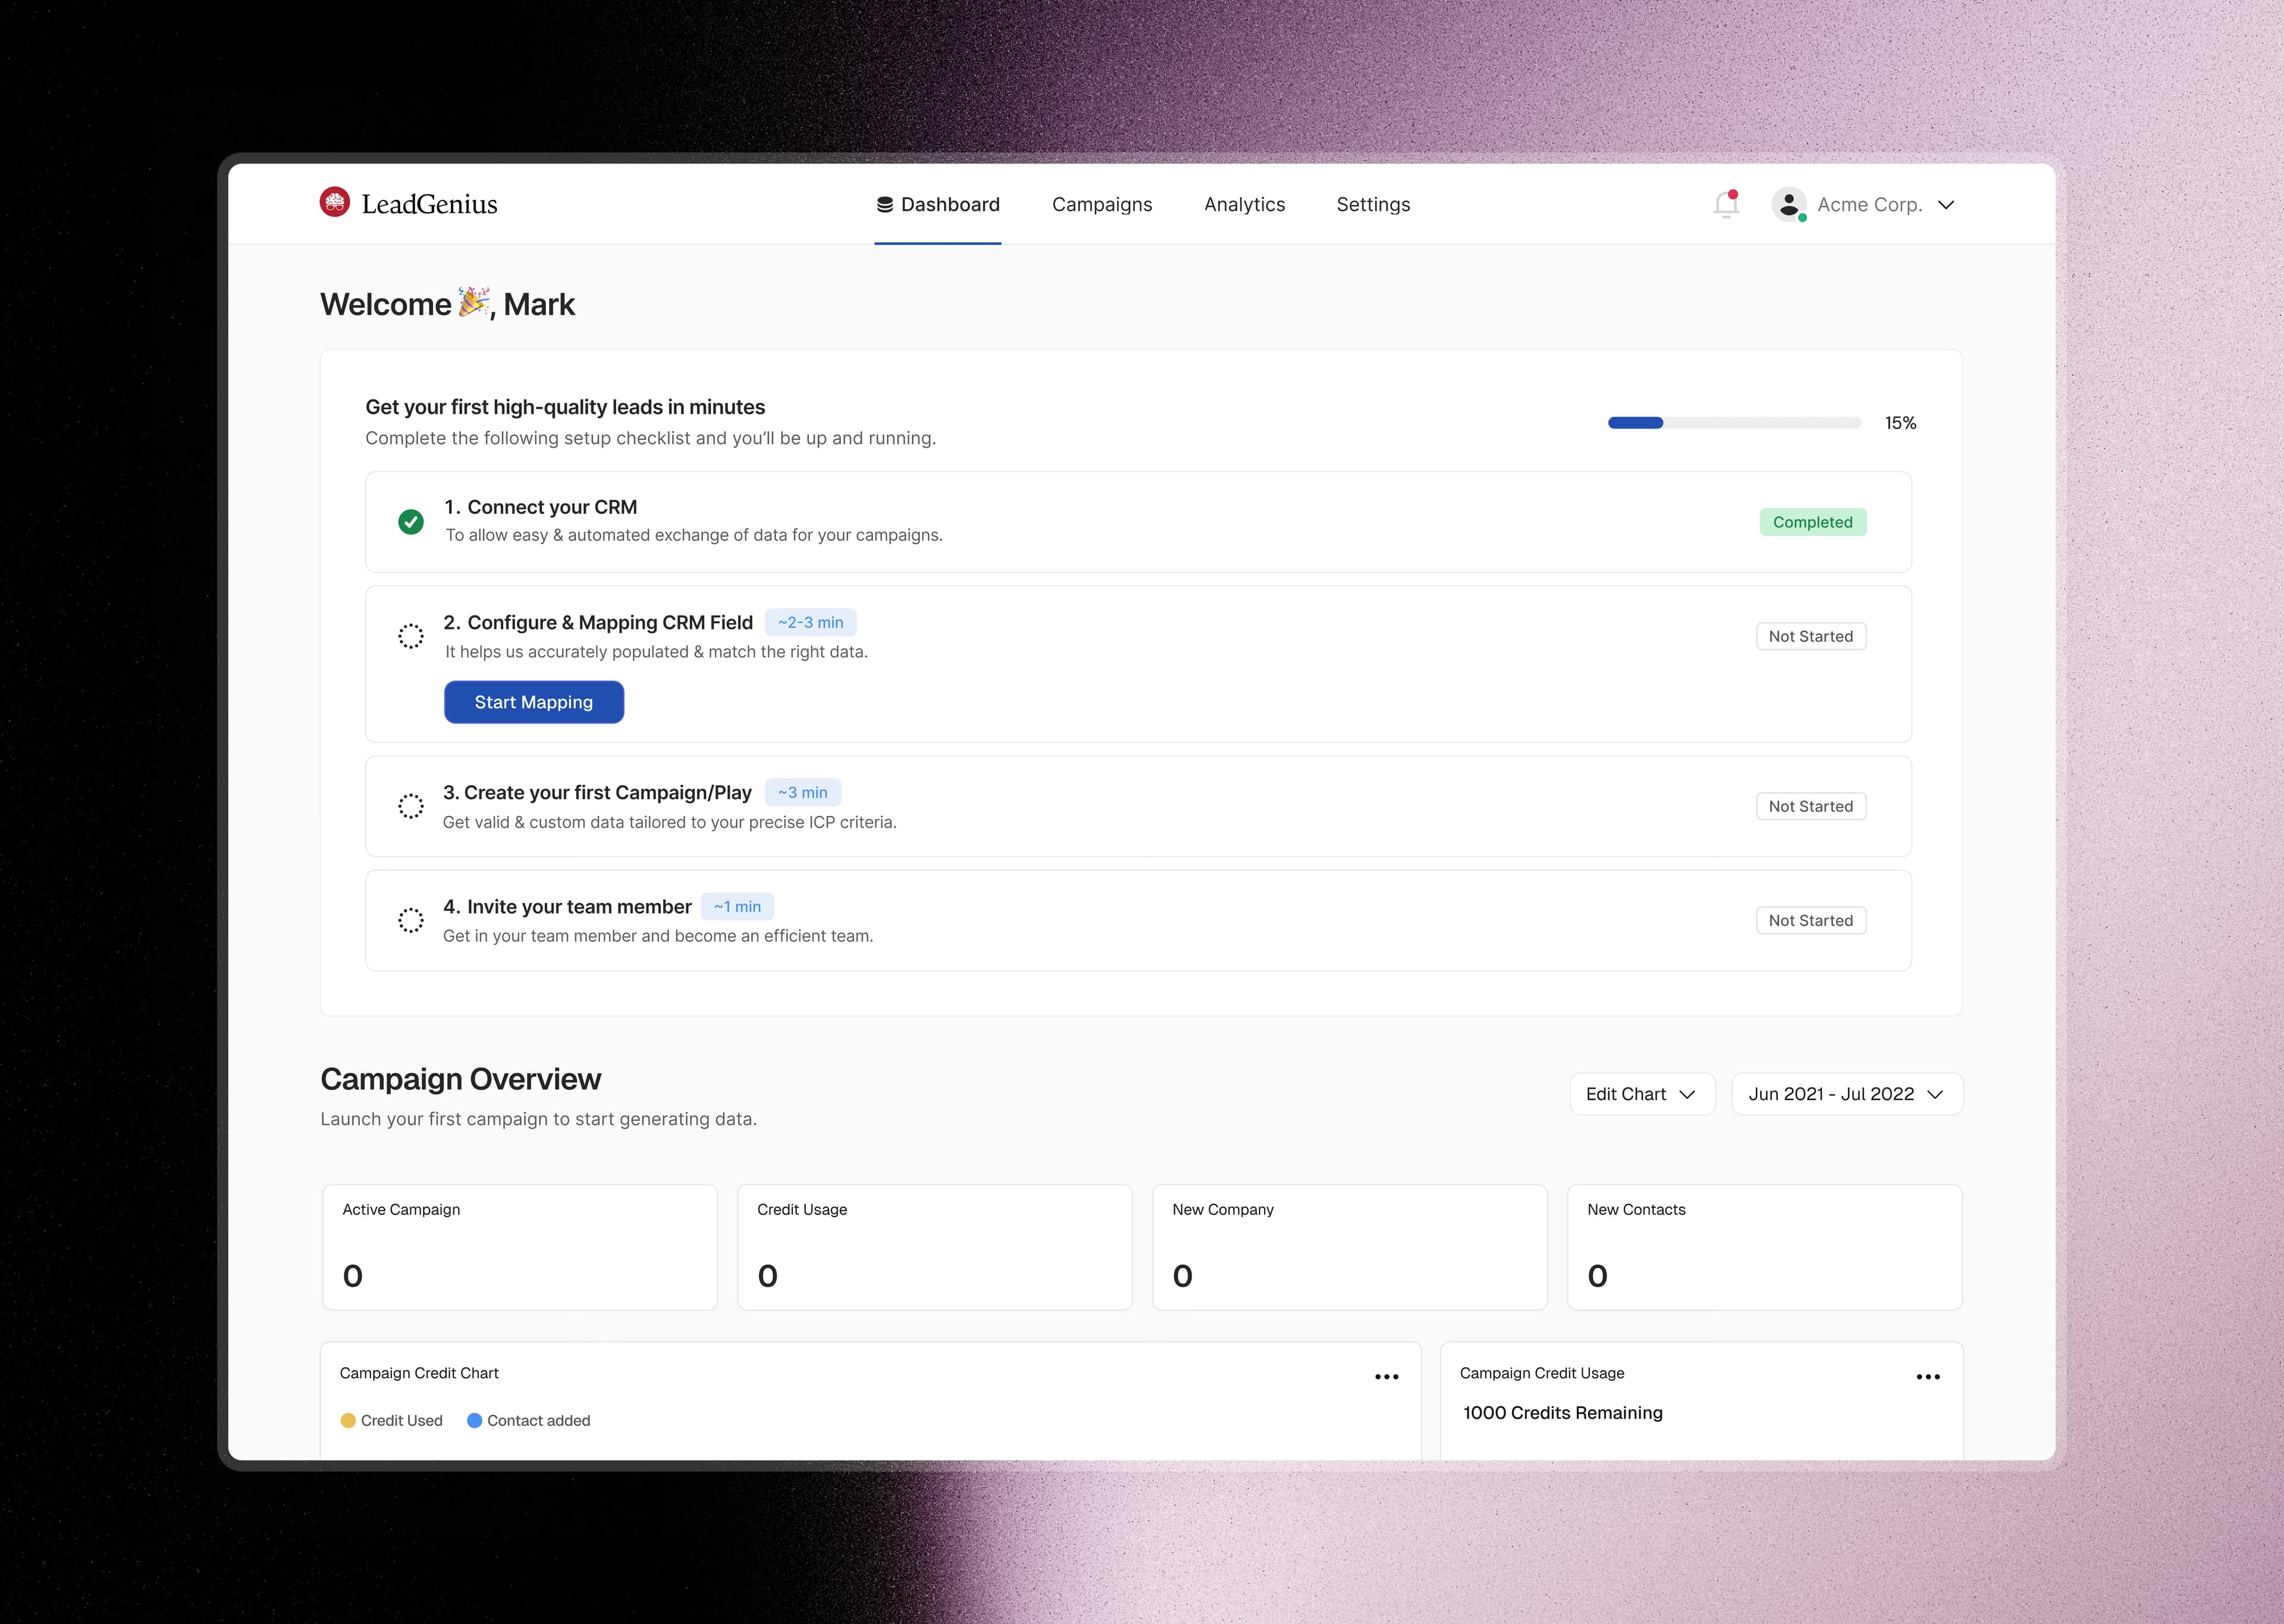Open the Analytics section
The height and width of the screenshot is (1624, 2284).
[1244, 204]
